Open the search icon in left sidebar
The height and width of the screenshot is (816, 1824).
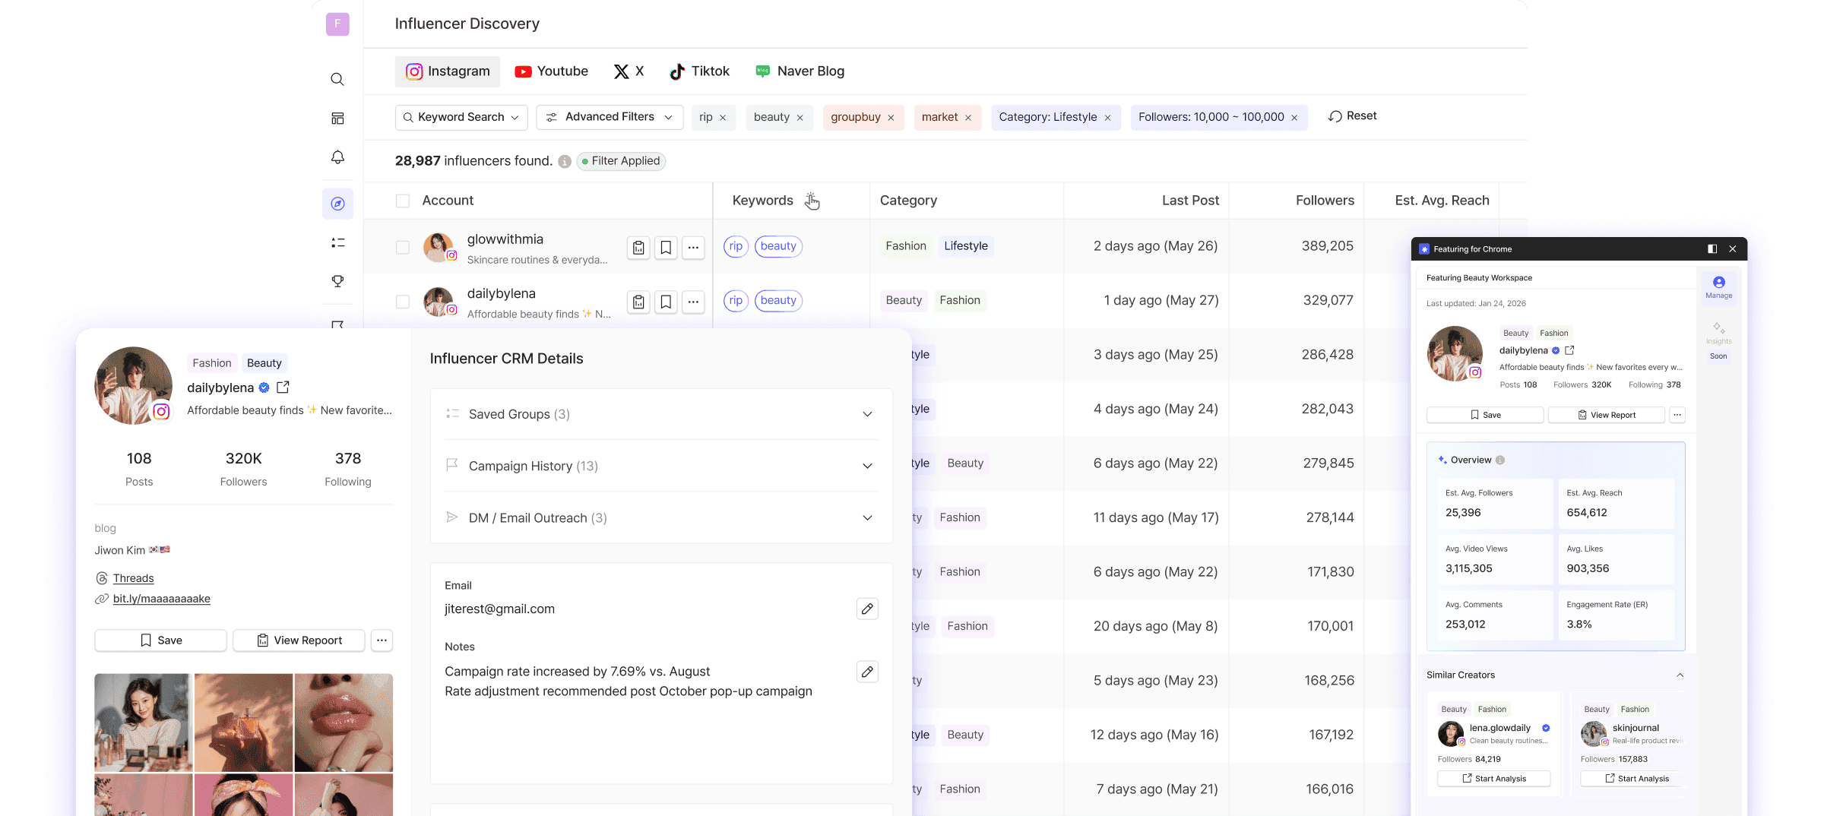pyautogui.click(x=337, y=79)
